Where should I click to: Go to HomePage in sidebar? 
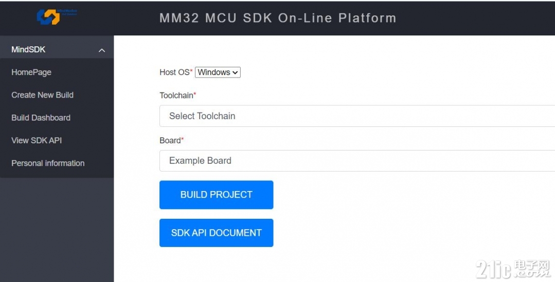coord(31,72)
